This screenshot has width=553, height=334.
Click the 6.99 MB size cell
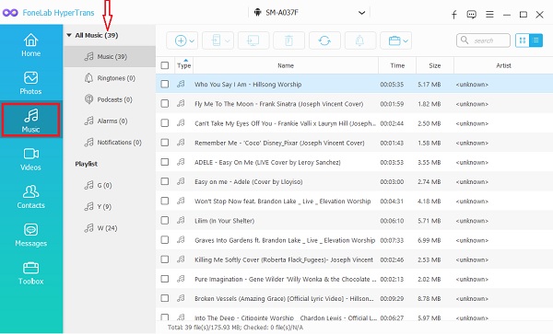click(x=429, y=240)
